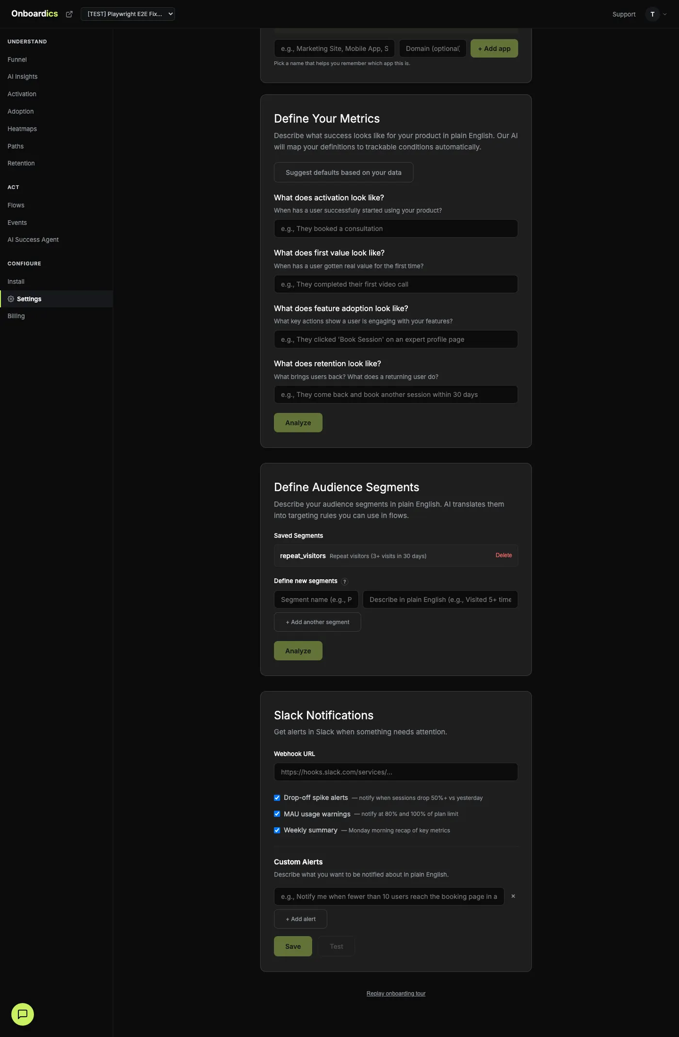Go to Funnel in the sidebar
This screenshot has width=679, height=1037.
pyautogui.click(x=17, y=60)
